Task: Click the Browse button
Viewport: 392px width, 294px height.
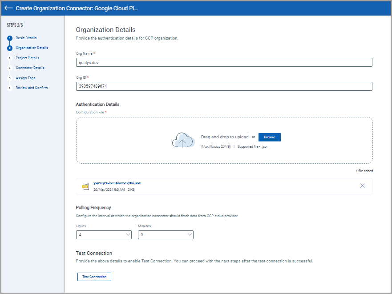Action: click(x=269, y=137)
